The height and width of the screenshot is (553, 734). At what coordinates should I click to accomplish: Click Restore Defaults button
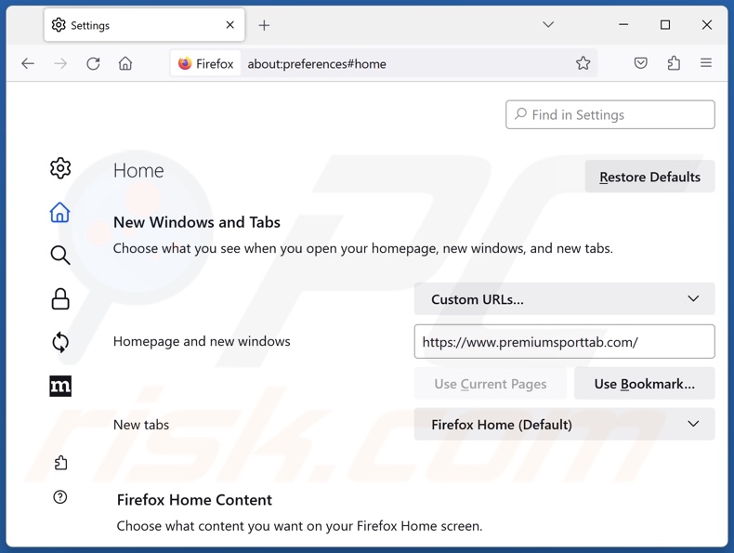point(649,177)
